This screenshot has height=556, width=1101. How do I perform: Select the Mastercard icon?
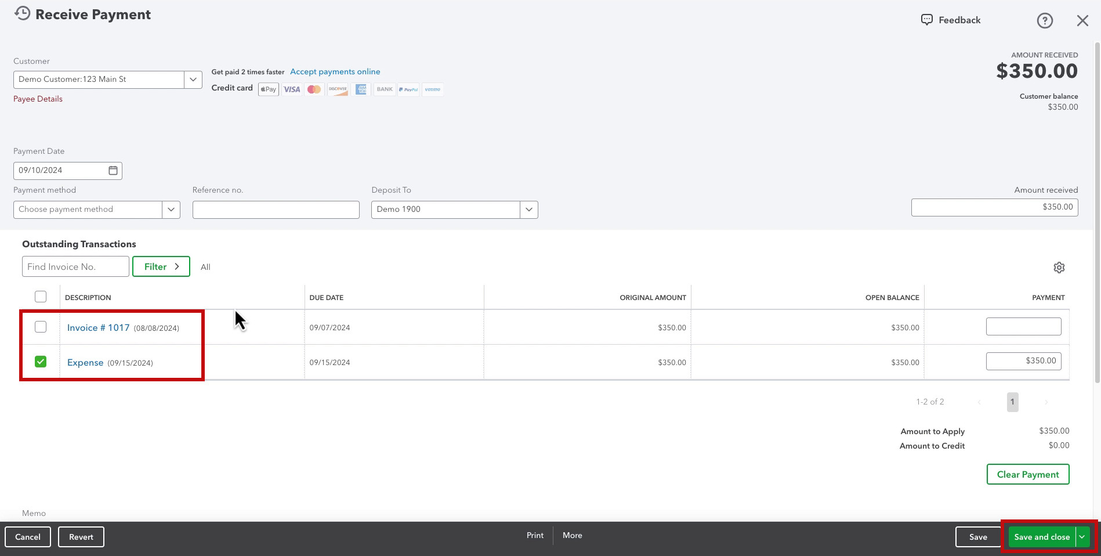pyautogui.click(x=314, y=89)
